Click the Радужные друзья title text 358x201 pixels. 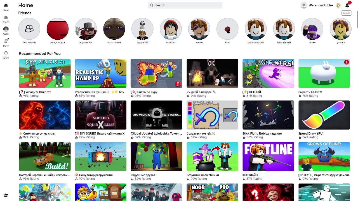pyautogui.click(x=143, y=175)
